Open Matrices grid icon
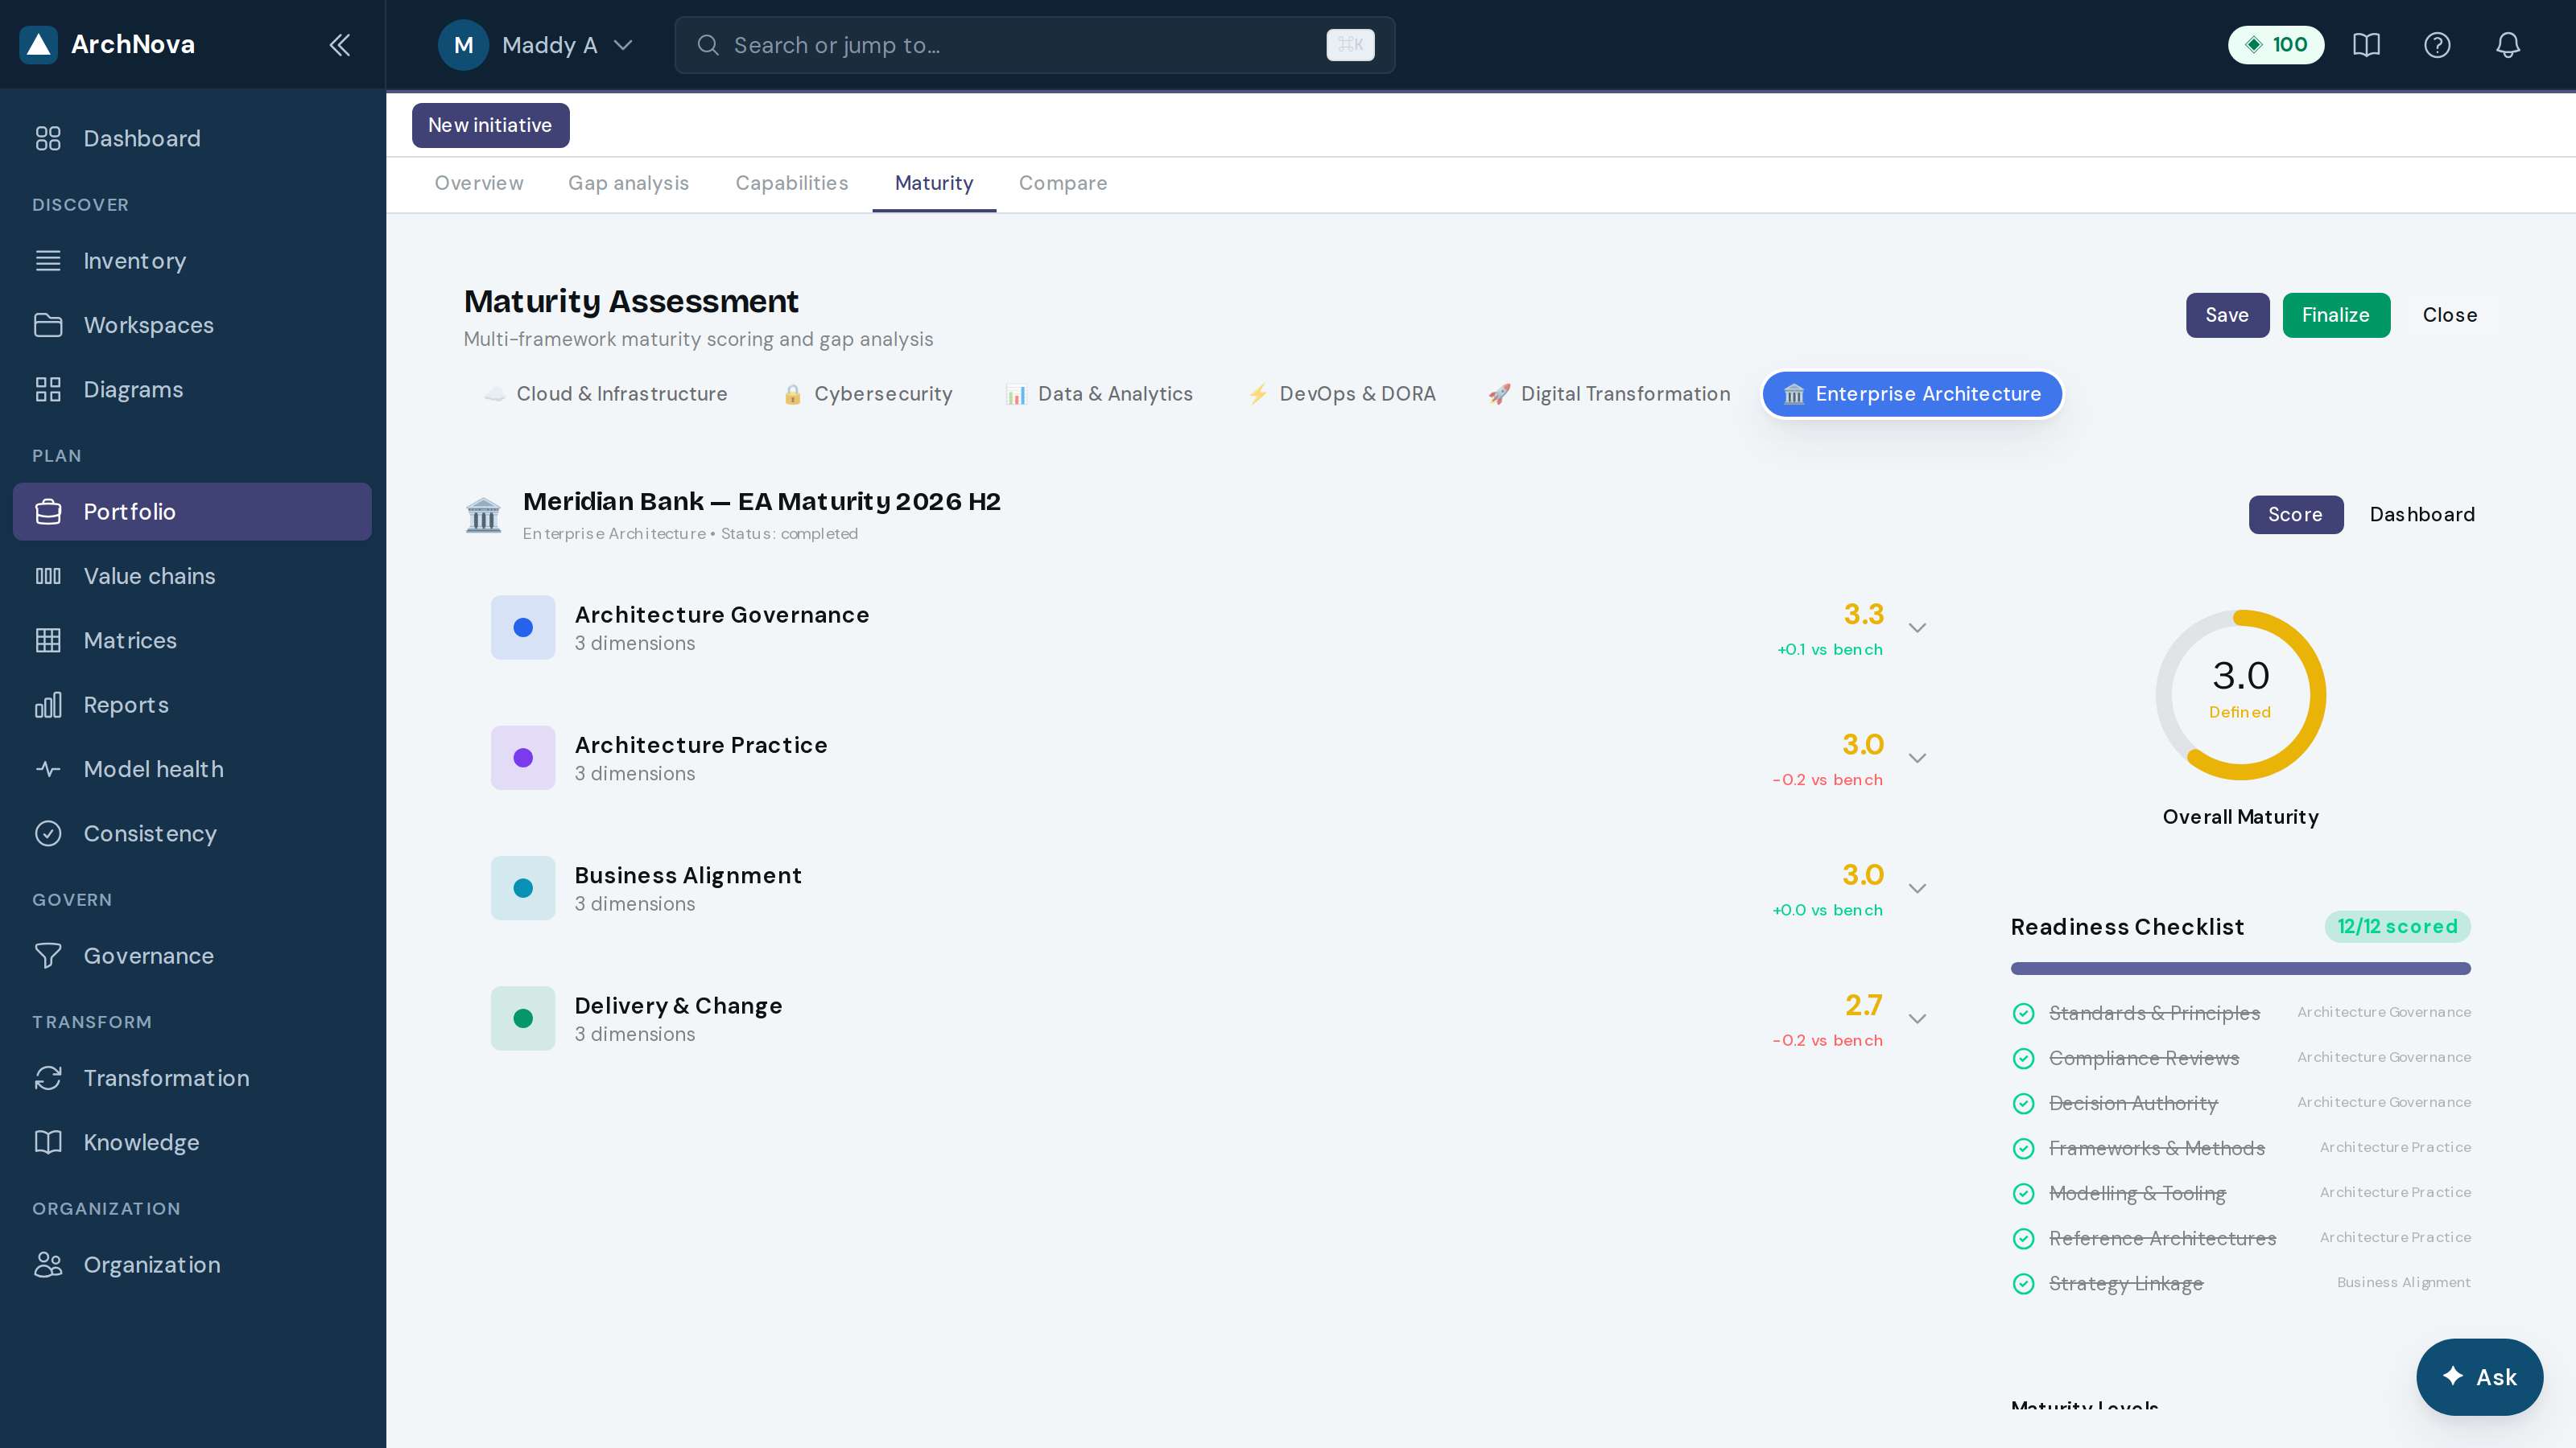This screenshot has height=1448, width=2576. [x=48, y=640]
